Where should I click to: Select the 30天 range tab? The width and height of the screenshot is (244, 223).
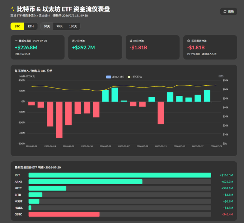pos(47,26)
